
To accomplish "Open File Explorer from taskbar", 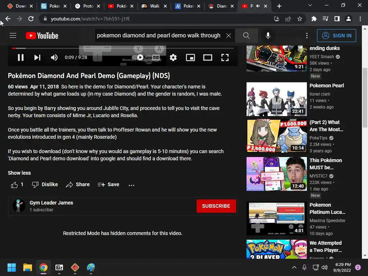I will [27, 267].
